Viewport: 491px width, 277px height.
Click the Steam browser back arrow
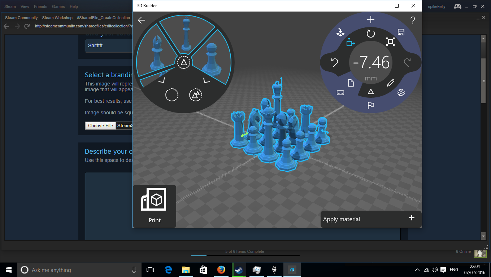6,26
